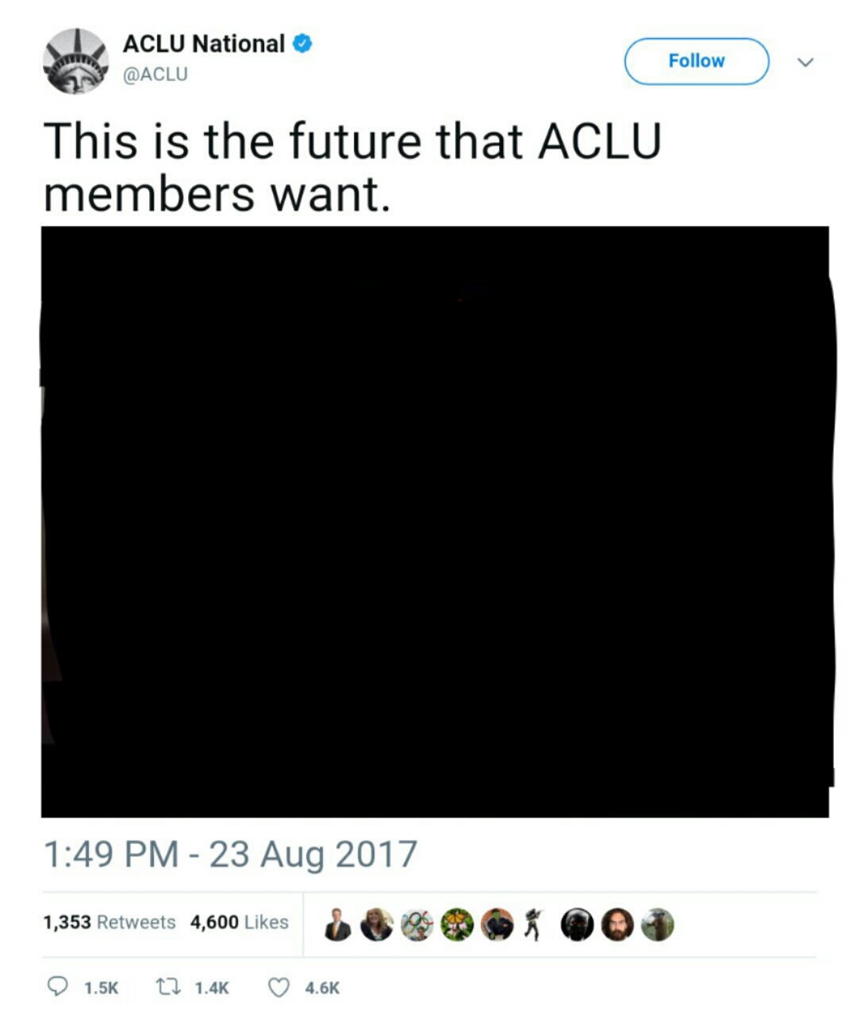This screenshot has width=856, height=1033.
Task: View the 4,600 Likes list
Action: pyautogui.click(x=240, y=922)
